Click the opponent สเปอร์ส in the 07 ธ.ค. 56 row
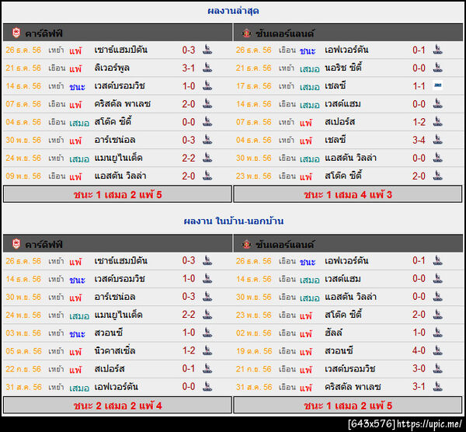Image resolution: width=466 pixels, height=432 pixels. [339, 122]
